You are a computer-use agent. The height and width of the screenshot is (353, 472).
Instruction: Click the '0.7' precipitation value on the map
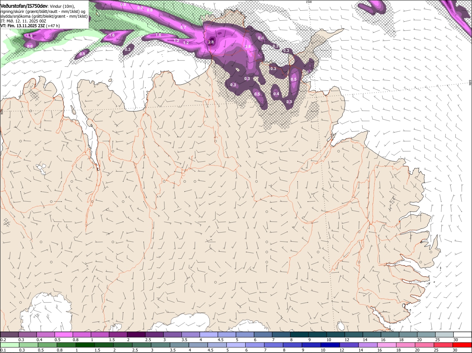pos(183,28)
